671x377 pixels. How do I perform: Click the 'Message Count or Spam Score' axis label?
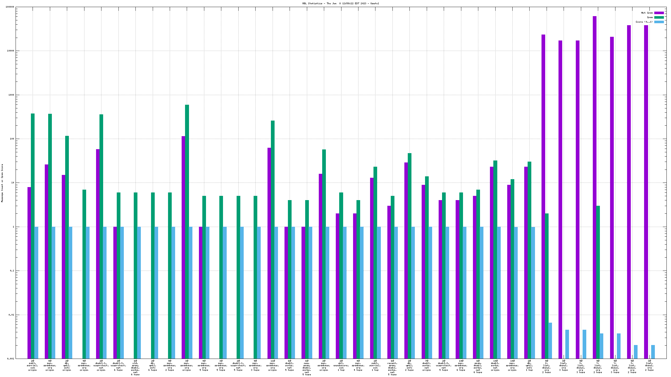(x=2, y=183)
